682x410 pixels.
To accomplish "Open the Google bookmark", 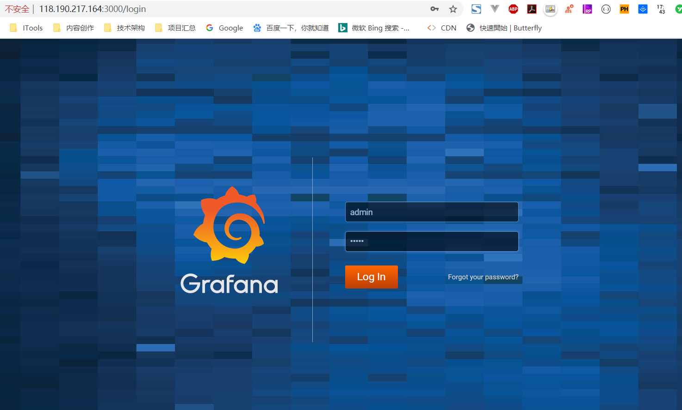I will 225,28.
